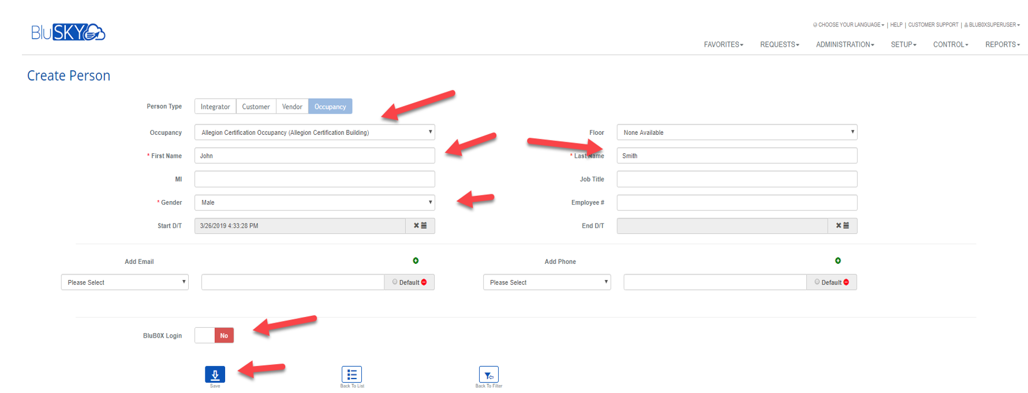Click the Back To List icon
The image size is (1028, 393).
click(x=352, y=375)
